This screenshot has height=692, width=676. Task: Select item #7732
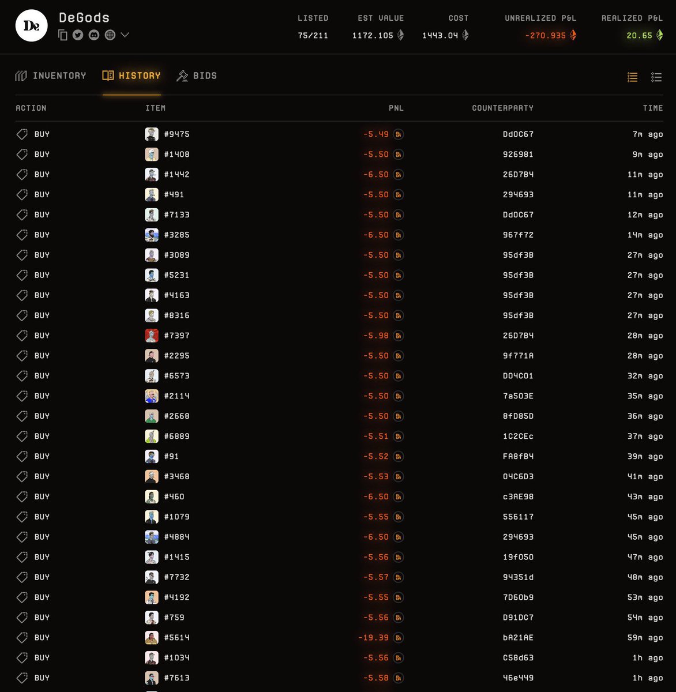[176, 577]
